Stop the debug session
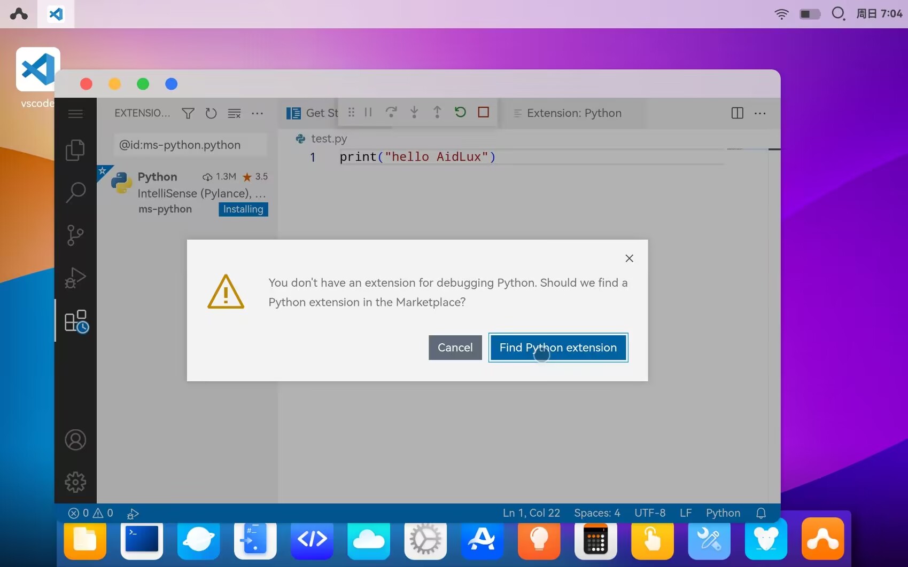The height and width of the screenshot is (567, 908). pos(484,112)
